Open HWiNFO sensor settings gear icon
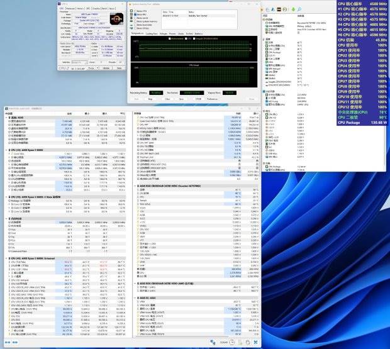This screenshot has height=349, width=390. (x=248, y=342)
